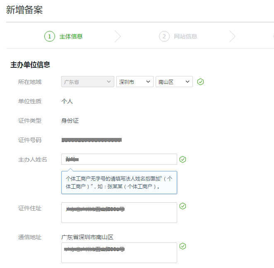Switch to the 主体信息 step tab
The height and width of the screenshot is (268, 274).
(71, 36)
